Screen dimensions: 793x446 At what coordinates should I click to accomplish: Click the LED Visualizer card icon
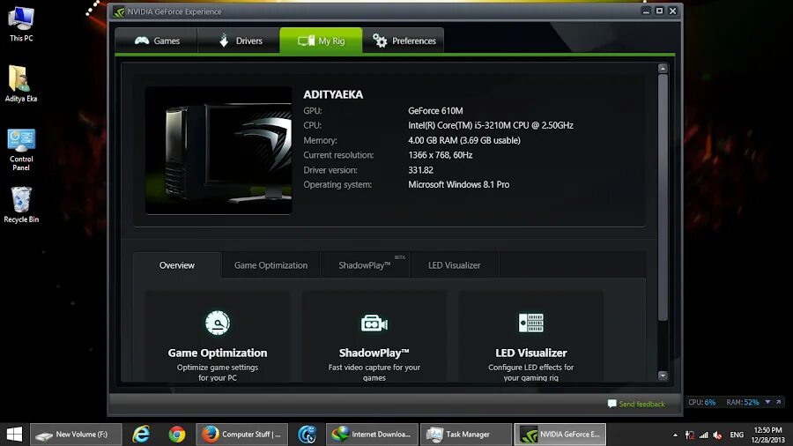531,323
